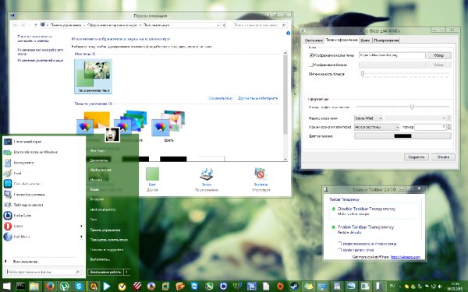This screenshot has height=292, width=468.
Task: Switch to fourth tab in Aero Glass window
Action: (x=386, y=40)
